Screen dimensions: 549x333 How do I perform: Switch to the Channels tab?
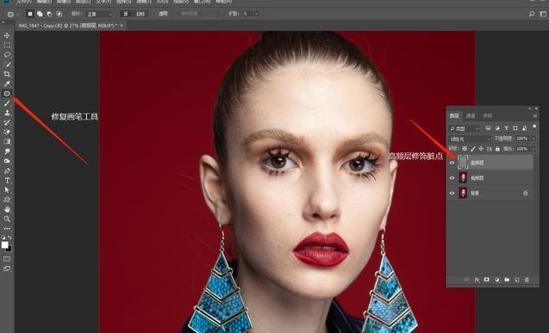coord(471,115)
